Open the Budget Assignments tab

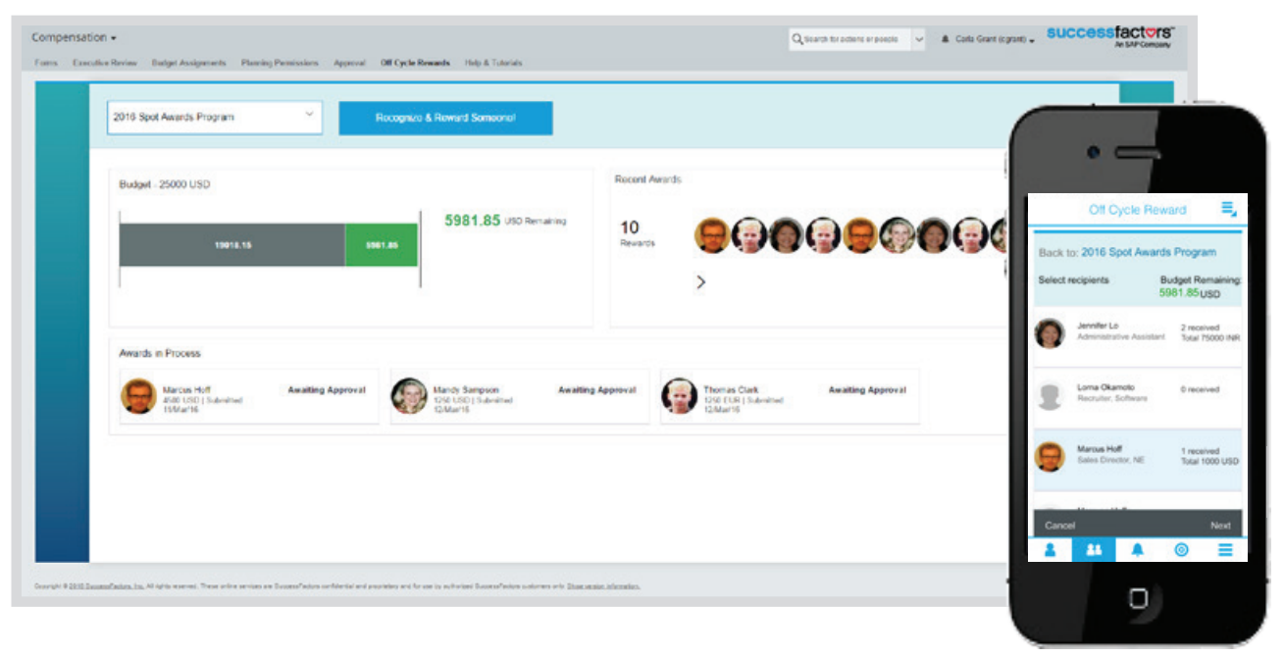pos(188,63)
